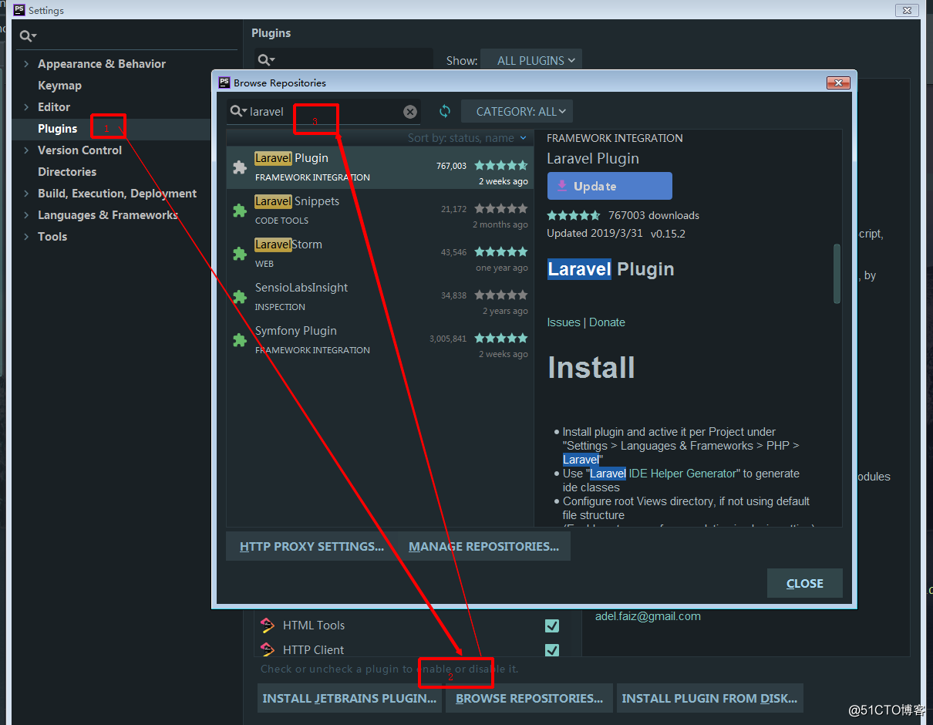
Task: Refresh the plugin repository list
Action: pos(445,111)
